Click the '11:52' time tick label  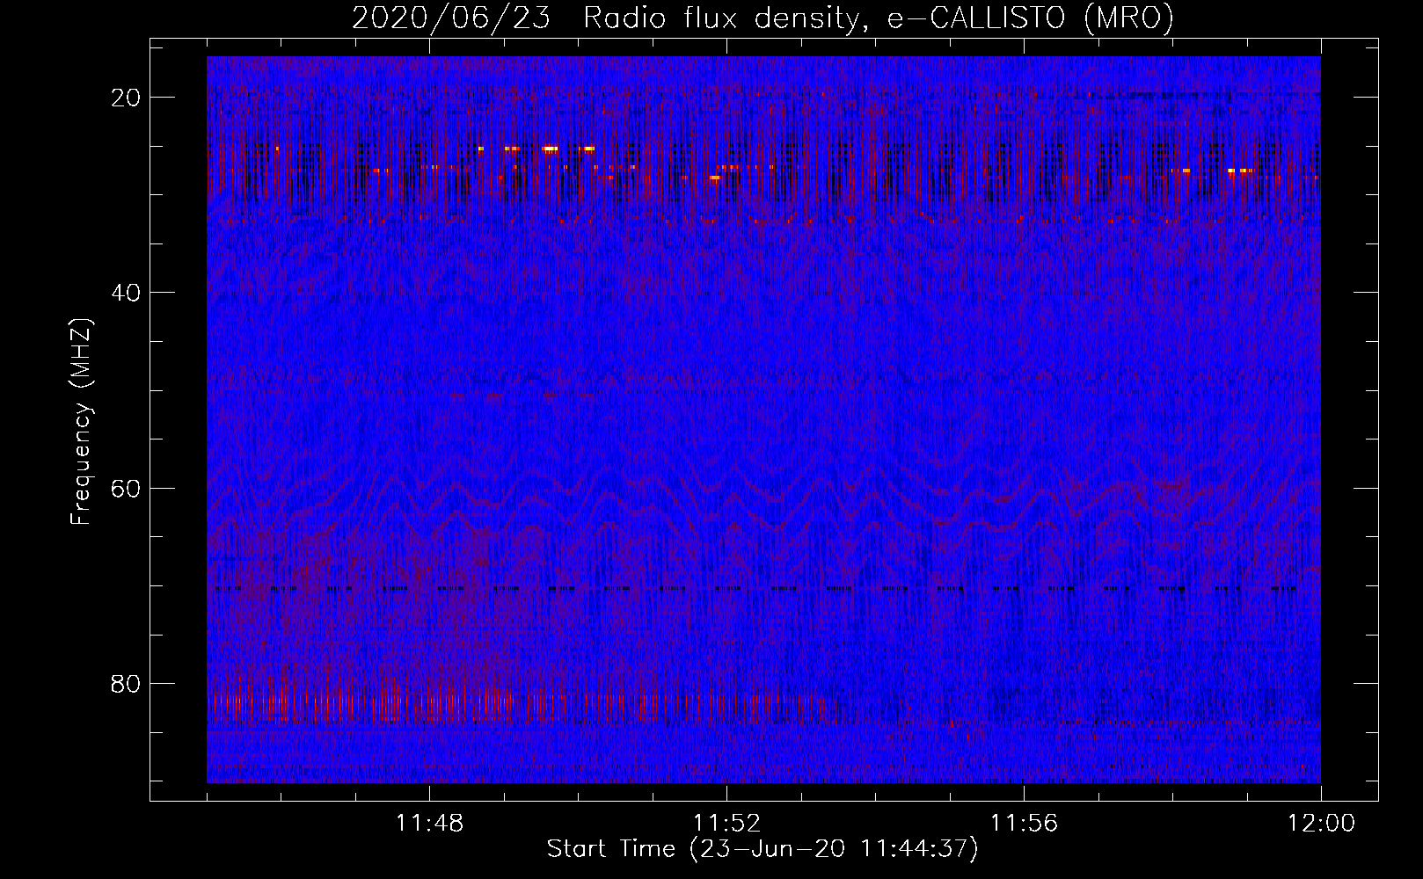726,824
